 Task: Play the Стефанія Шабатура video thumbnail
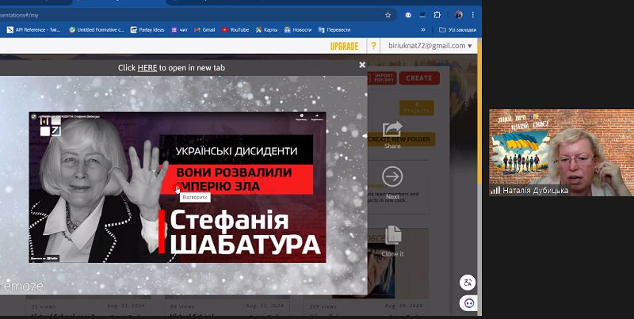pos(177,187)
